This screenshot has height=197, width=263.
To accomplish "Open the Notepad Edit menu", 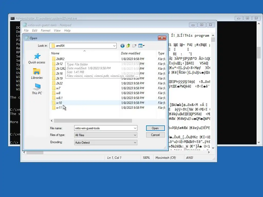I will 35,31.
